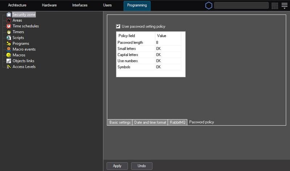The image size is (290, 171).
Task: Click the Undo button
Action: pyautogui.click(x=142, y=166)
